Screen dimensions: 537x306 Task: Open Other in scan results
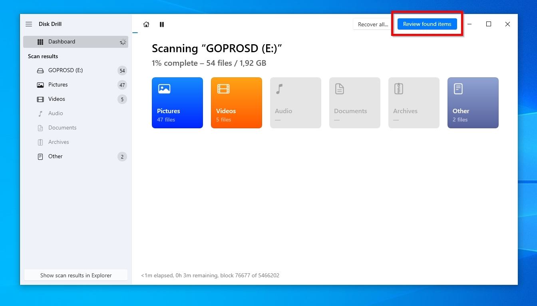76,157
